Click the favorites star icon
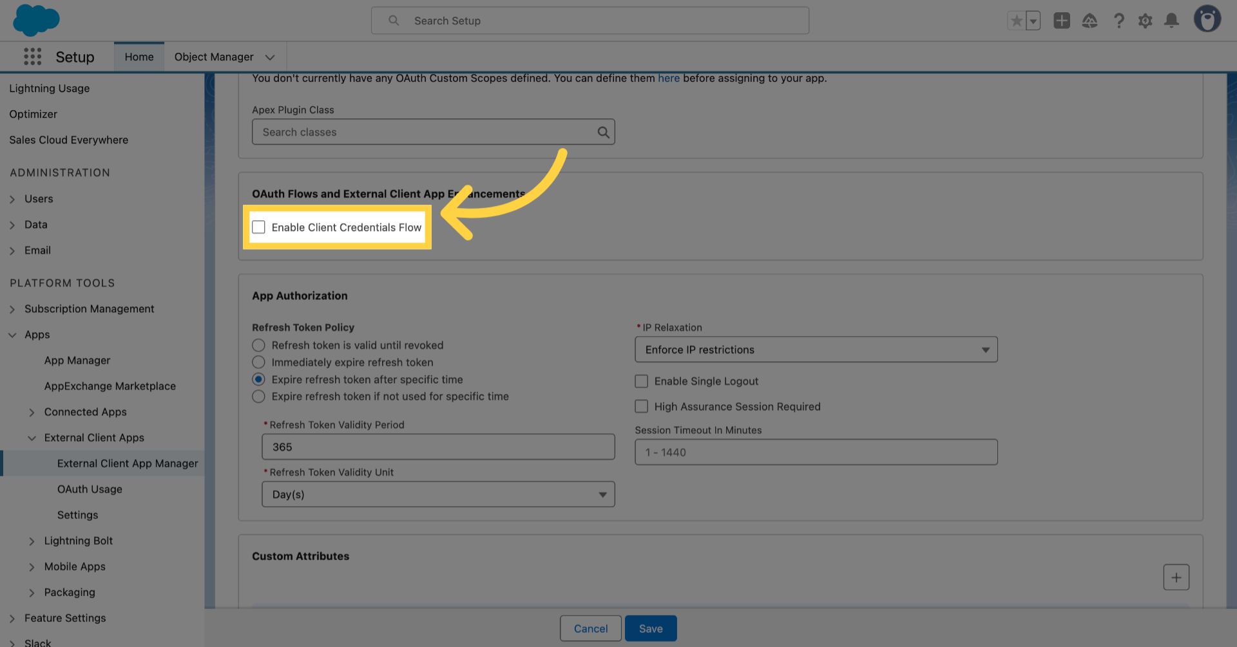Viewport: 1237px width, 647px height. click(x=1017, y=20)
